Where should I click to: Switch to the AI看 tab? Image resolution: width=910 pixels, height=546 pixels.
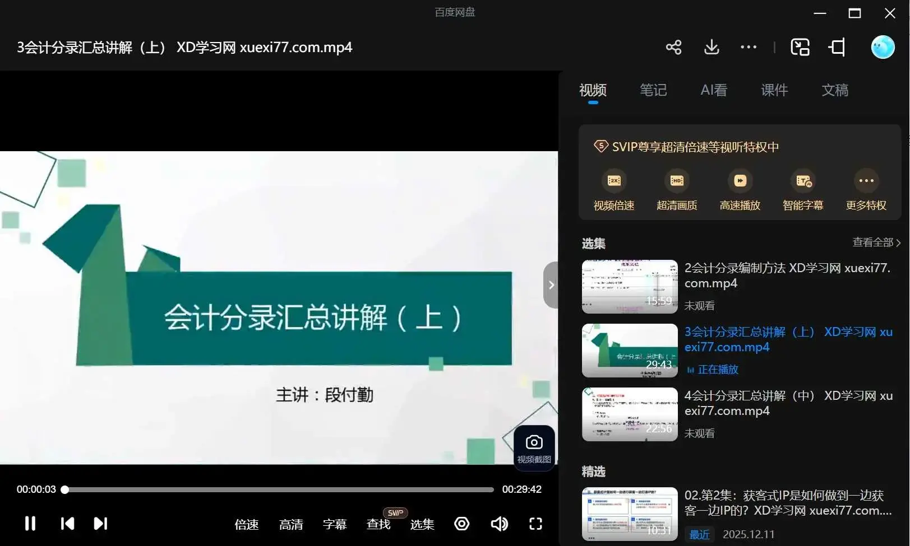coord(713,90)
